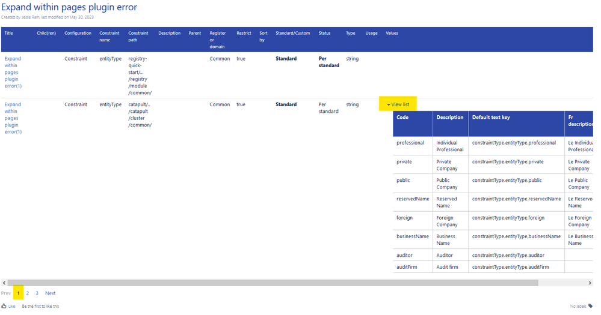The width and height of the screenshot is (601, 315).
Task: Click the Description column header in main table
Action: point(170,33)
